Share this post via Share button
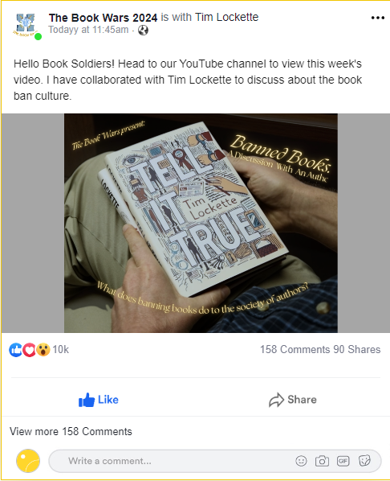Viewport: 390px width, 481px height. [293, 400]
